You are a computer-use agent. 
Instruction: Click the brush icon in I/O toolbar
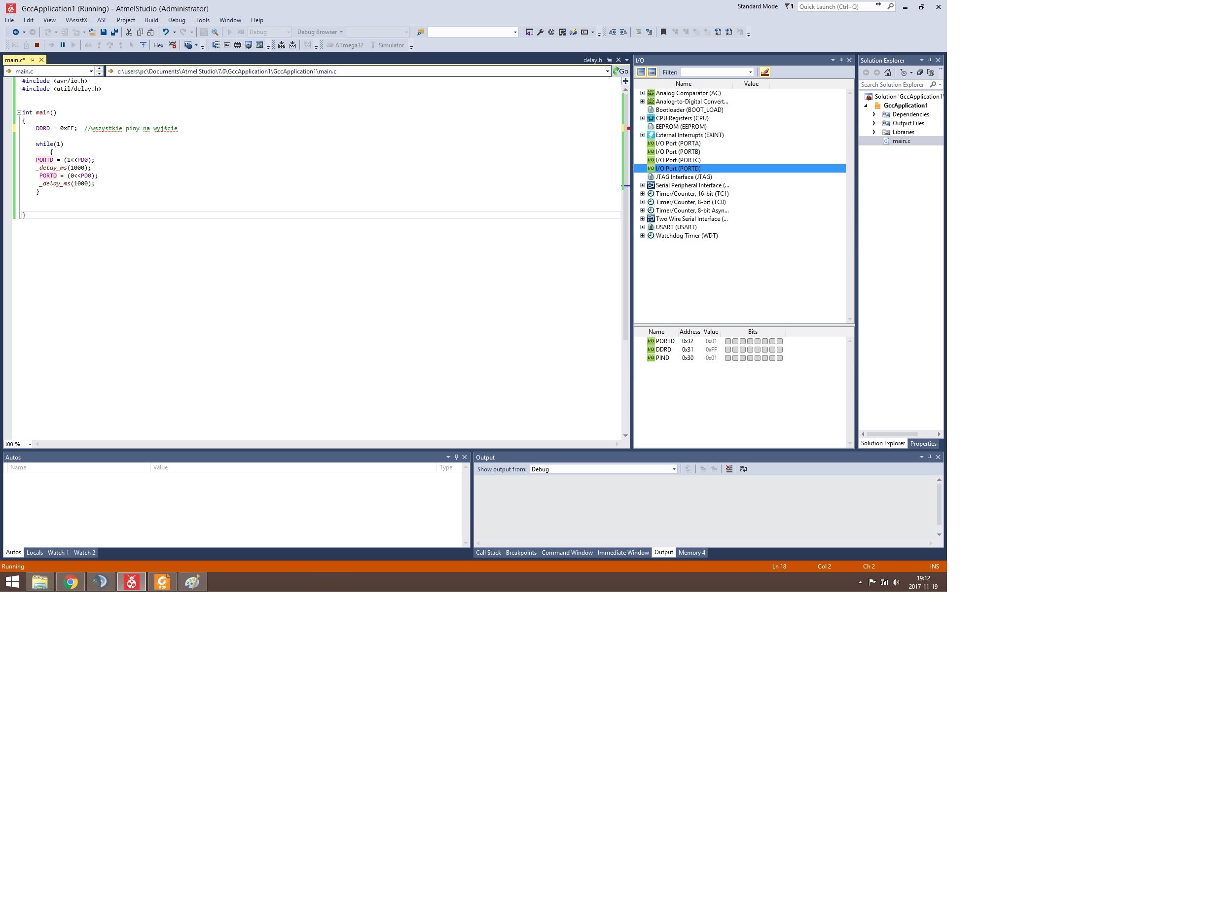click(x=764, y=72)
